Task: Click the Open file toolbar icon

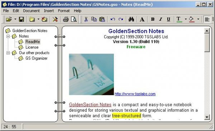Action: point(9,19)
